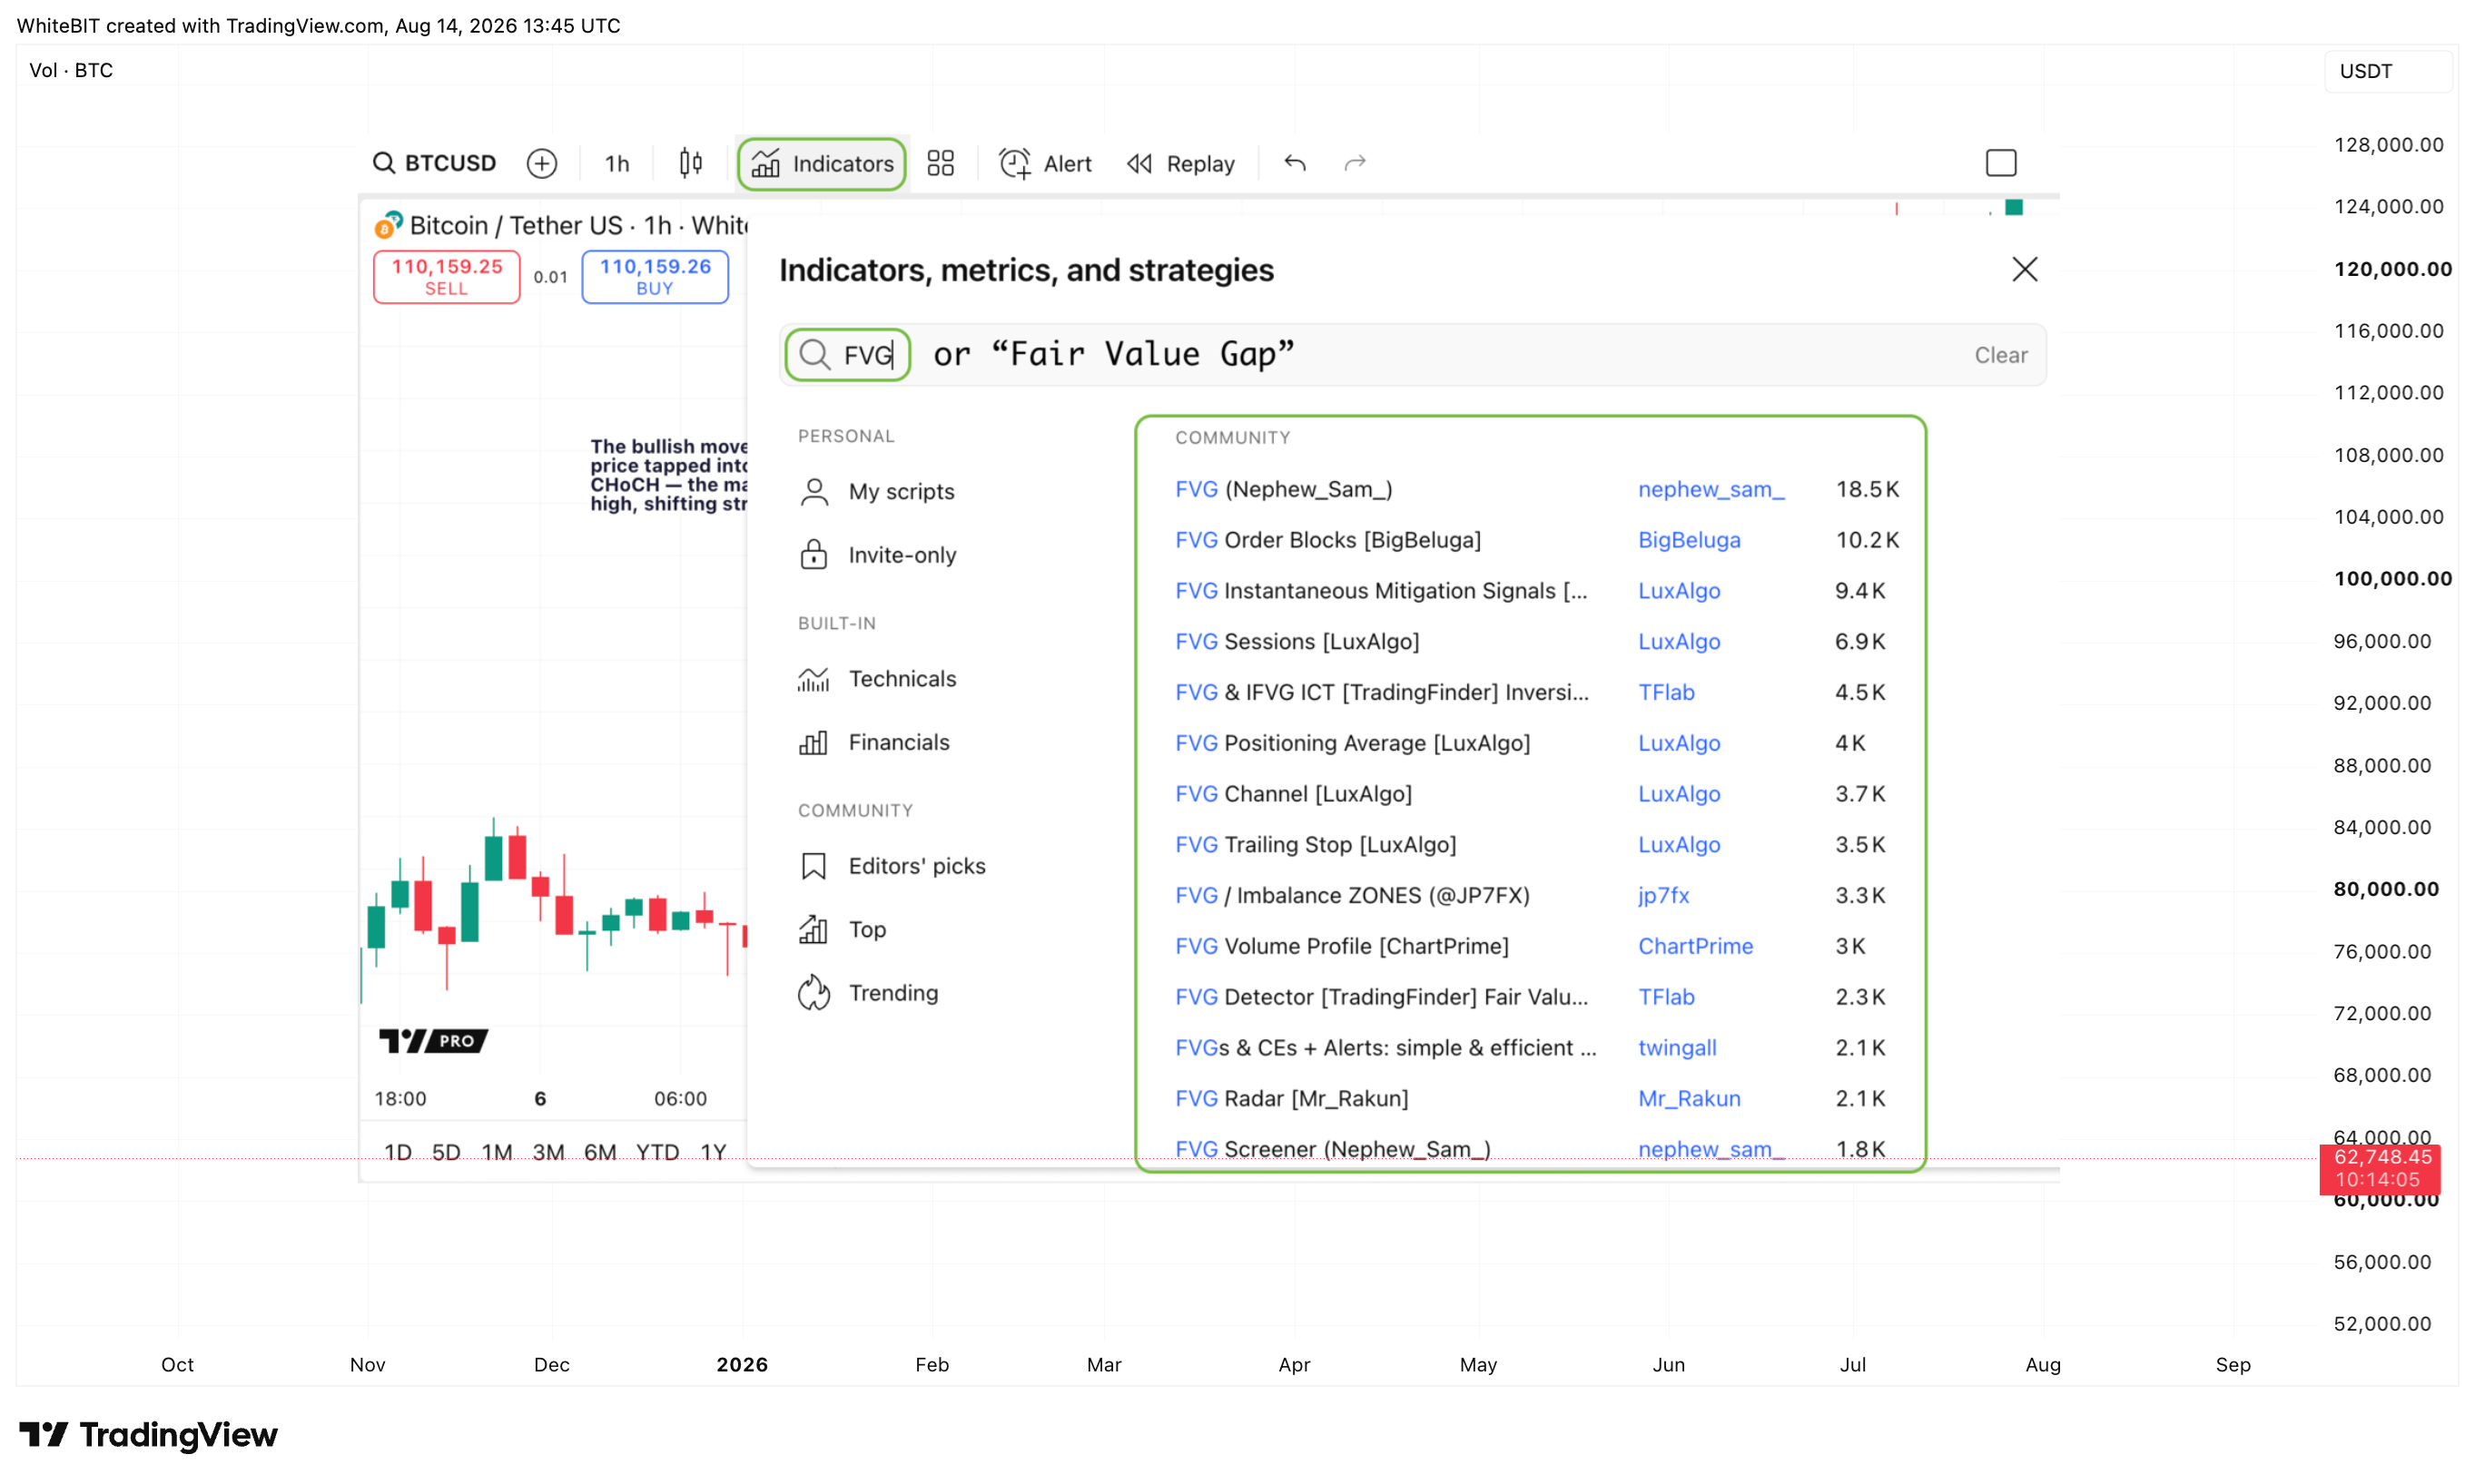Select Financials built-in category
Image resolution: width=2475 pixels, height=1484 pixels.
click(x=874, y=742)
